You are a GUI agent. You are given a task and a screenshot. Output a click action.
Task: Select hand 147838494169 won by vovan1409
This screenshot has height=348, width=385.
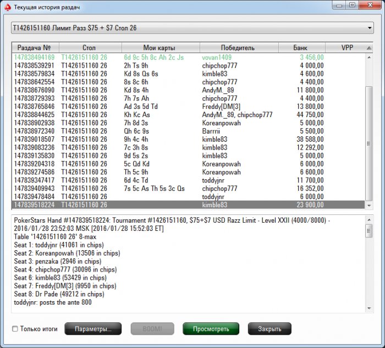(x=188, y=57)
